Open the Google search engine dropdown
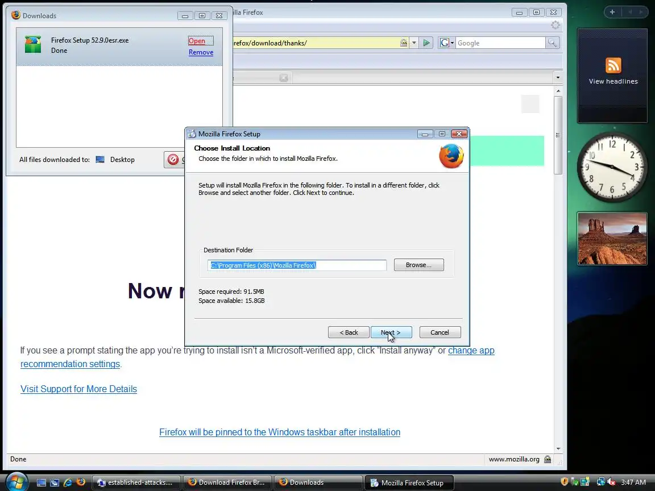Image resolution: width=655 pixels, height=491 pixels. [x=446, y=43]
